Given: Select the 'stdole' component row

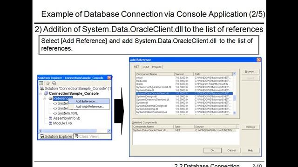Looking at the screenshot, I should click(x=184, y=84).
